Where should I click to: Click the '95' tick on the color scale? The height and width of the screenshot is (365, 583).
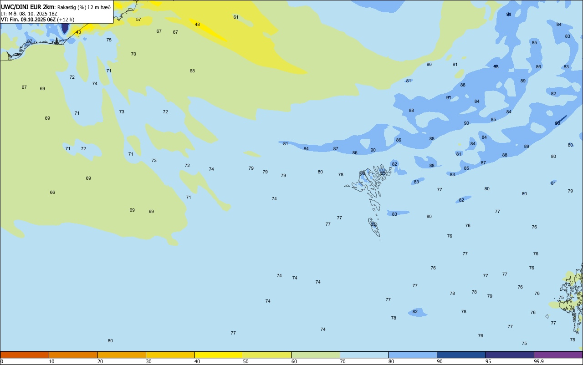click(x=488, y=361)
